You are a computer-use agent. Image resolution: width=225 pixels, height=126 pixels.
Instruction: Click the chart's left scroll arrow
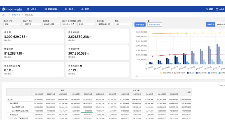(137, 76)
